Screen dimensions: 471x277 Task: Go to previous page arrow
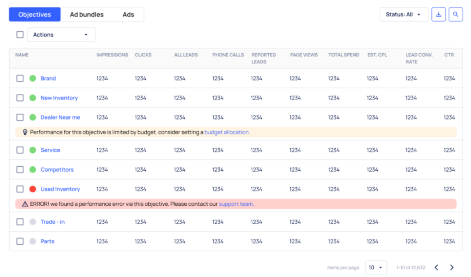pyautogui.click(x=437, y=267)
